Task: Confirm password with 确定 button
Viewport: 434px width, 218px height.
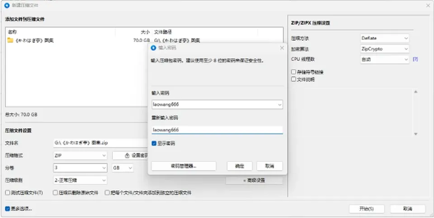Action: [240, 166]
